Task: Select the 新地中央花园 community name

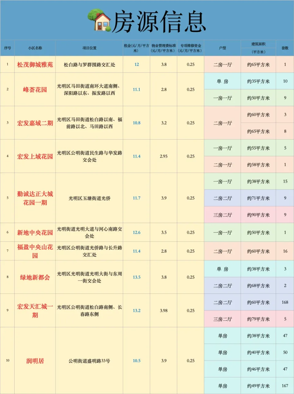Action: click(35, 232)
